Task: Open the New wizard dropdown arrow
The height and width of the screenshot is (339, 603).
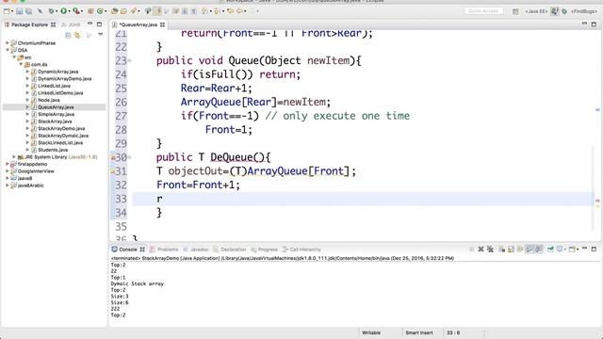Action: pos(12,11)
